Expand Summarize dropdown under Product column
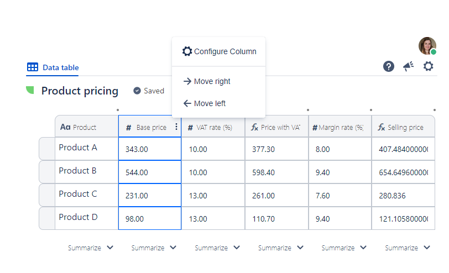Image resolution: width=449 pixels, height=273 pixels. (x=91, y=248)
